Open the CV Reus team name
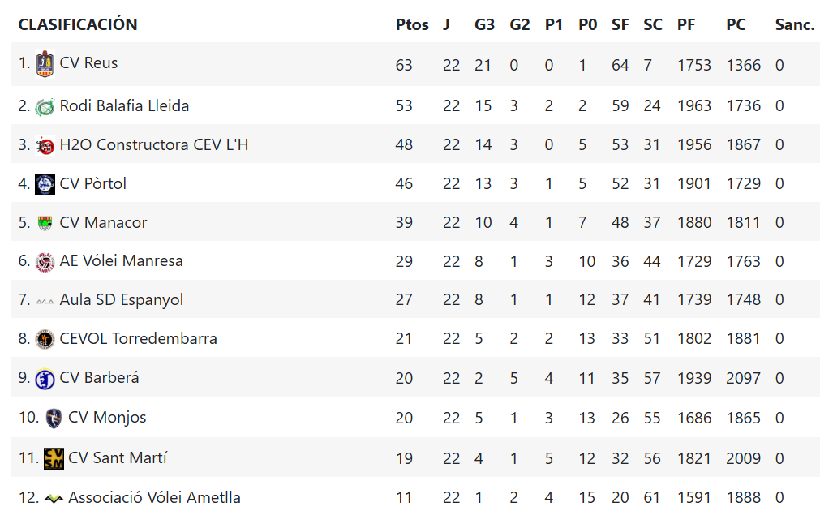The height and width of the screenshot is (524, 820). [x=88, y=62]
